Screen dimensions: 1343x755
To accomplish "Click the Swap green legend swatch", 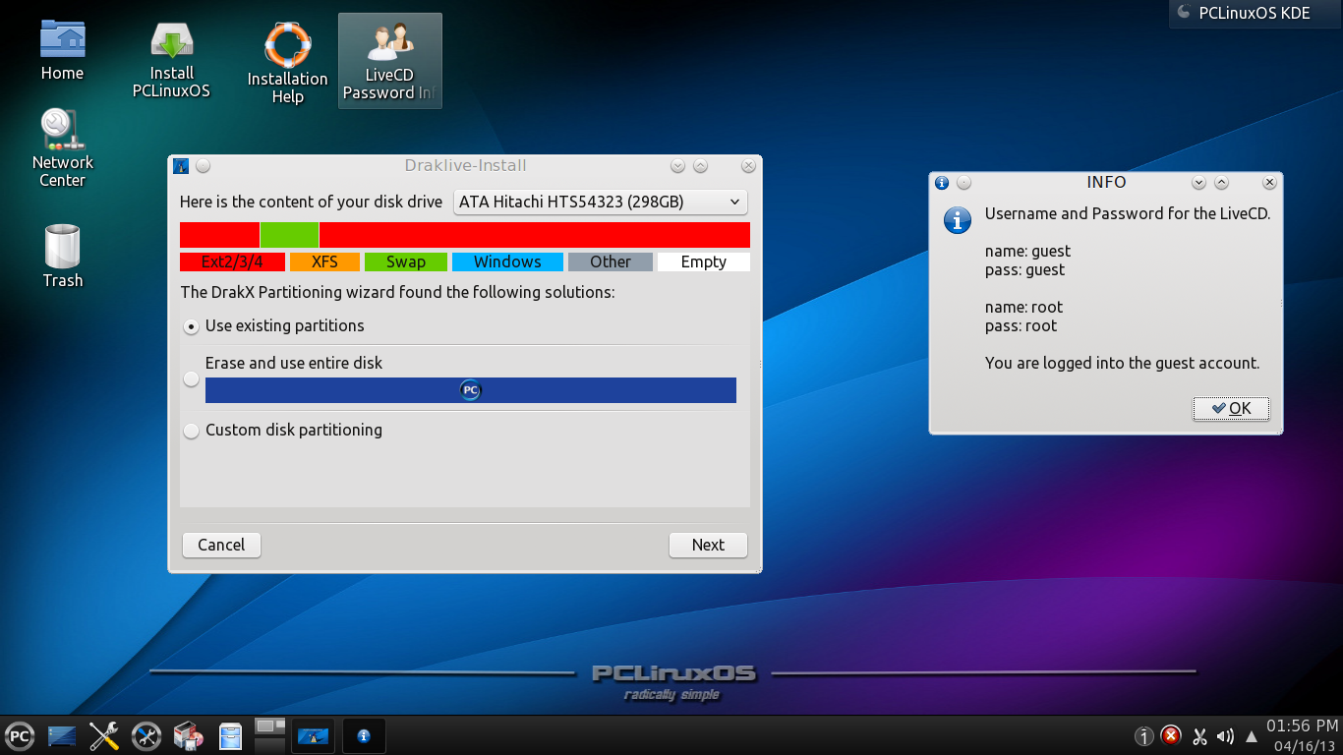I will click(x=405, y=262).
